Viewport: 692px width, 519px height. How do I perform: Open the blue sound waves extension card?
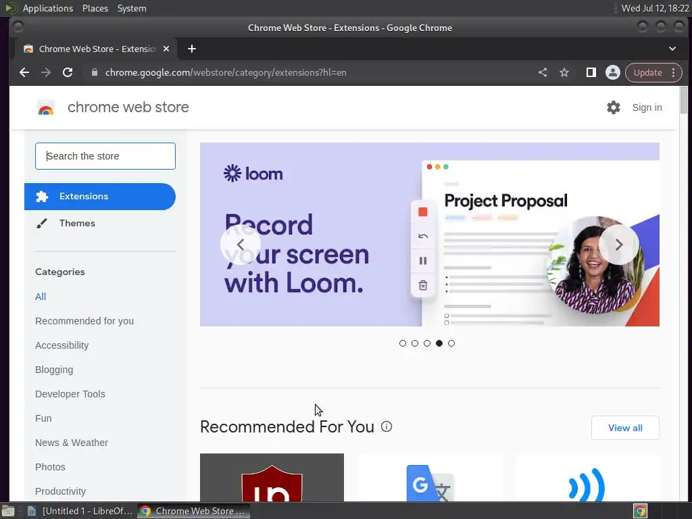[x=588, y=478]
